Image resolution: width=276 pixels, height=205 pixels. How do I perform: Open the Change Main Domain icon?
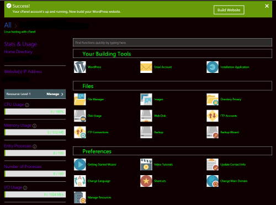click(213, 181)
